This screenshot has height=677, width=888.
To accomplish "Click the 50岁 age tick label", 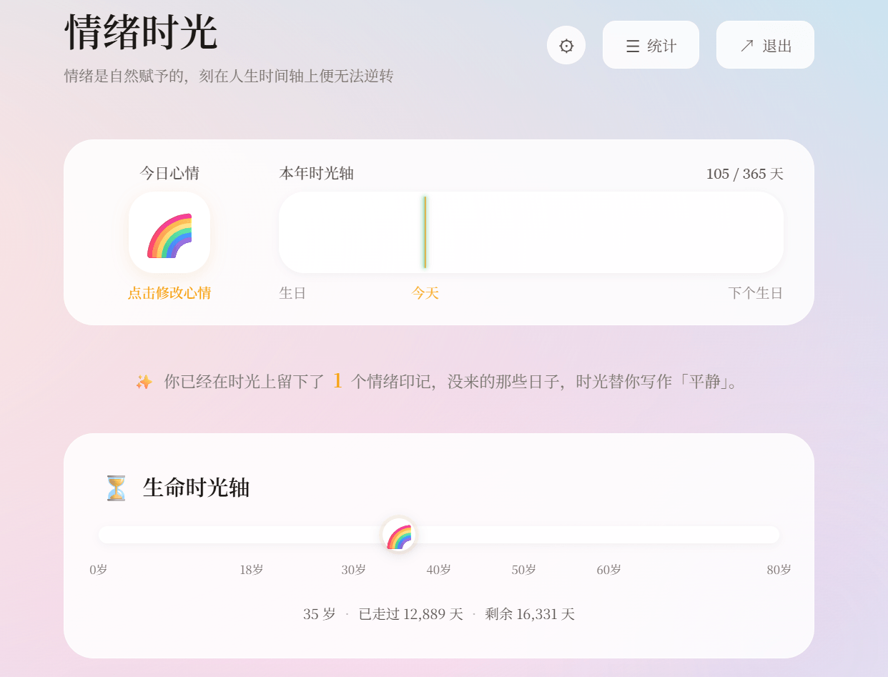I will [524, 570].
